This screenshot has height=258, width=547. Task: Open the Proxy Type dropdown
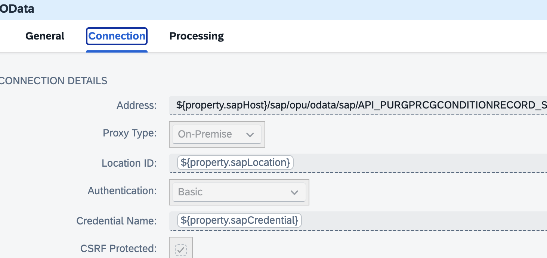pos(217,134)
